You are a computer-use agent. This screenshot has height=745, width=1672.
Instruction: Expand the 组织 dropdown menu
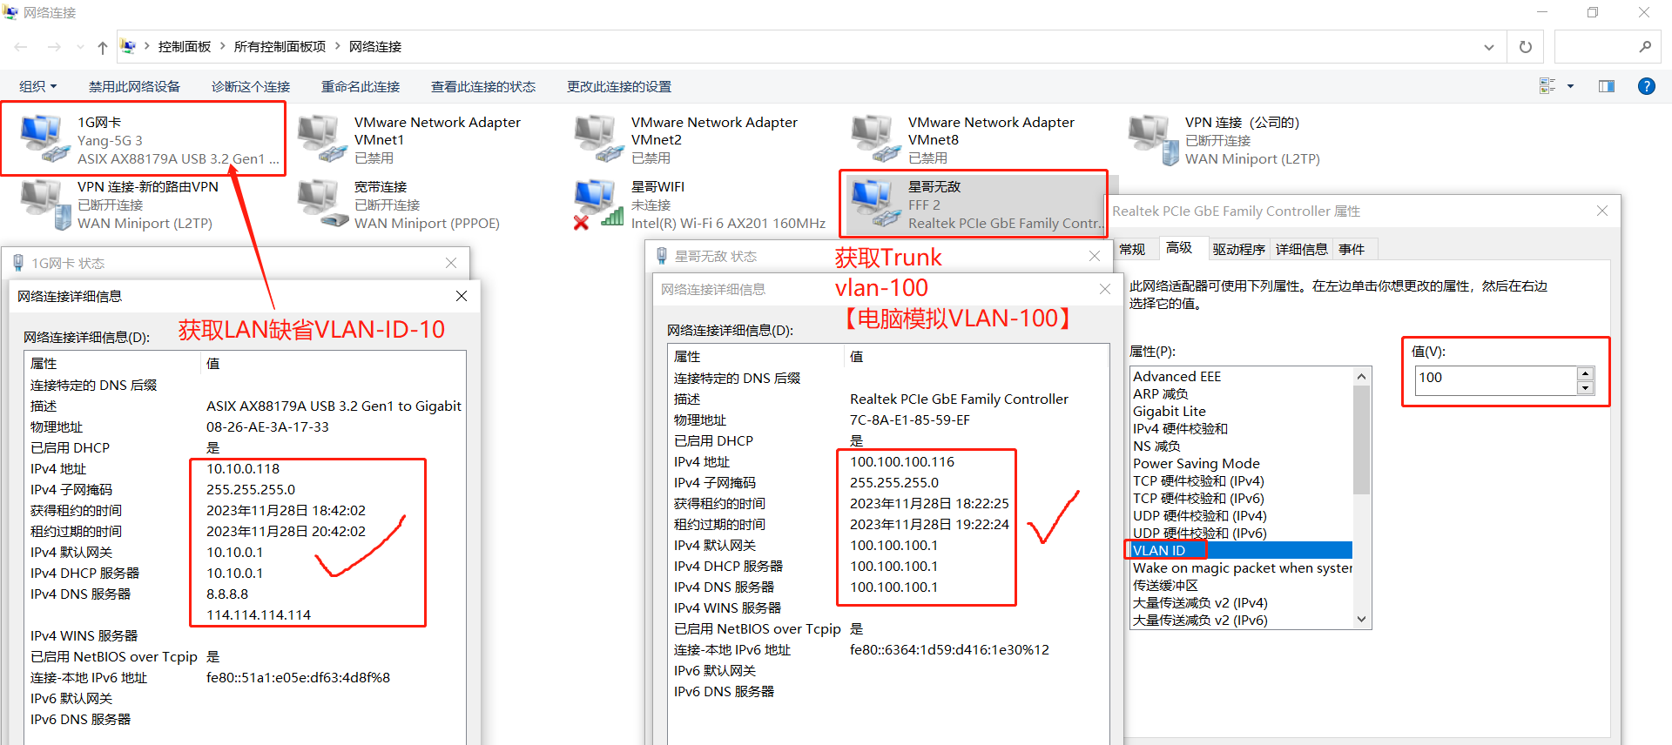(x=37, y=86)
